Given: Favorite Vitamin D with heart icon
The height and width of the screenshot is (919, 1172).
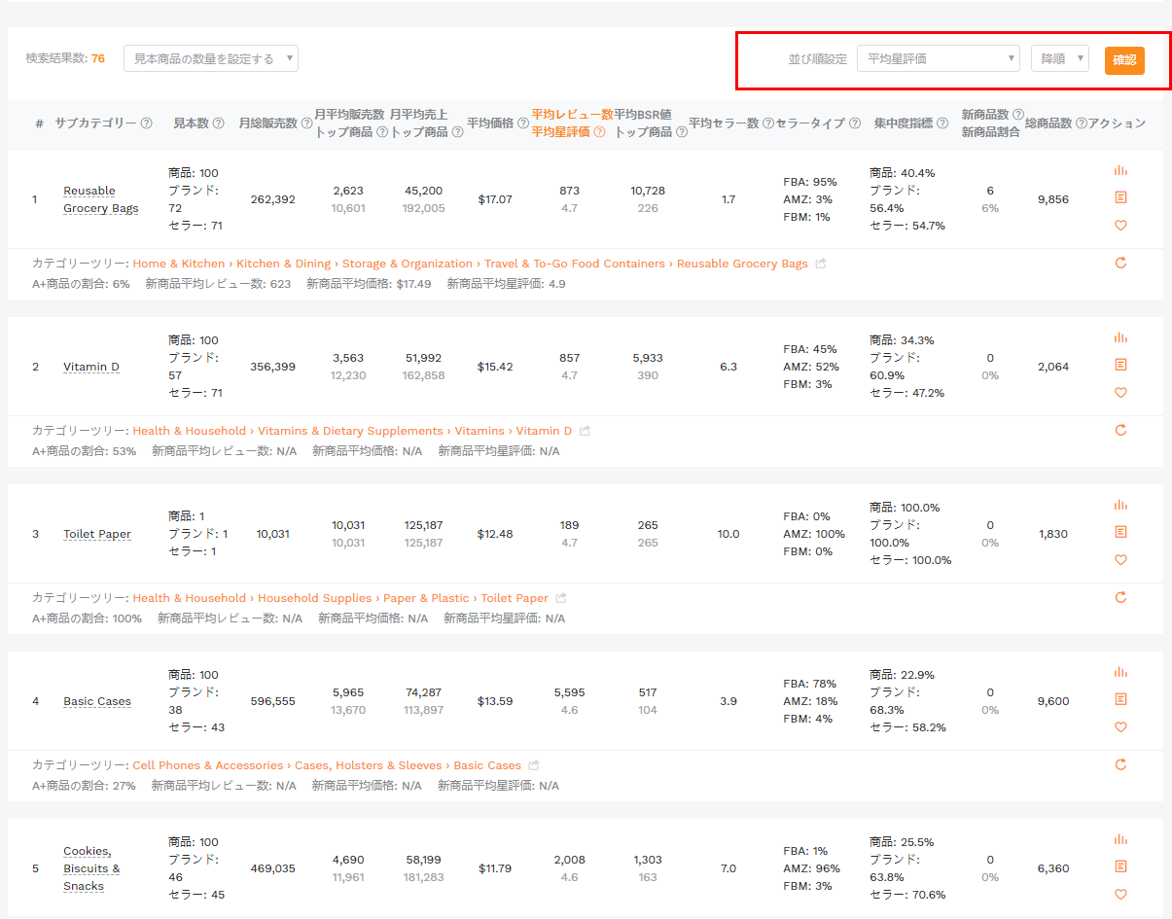Looking at the screenshot, I should (x=1120, y=393).
